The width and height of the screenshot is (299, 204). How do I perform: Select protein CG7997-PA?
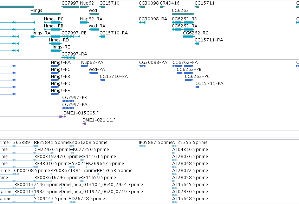(68, 108)
